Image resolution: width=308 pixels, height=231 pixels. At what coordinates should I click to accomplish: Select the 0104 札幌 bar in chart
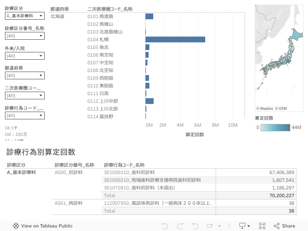(x=175, y=39)
